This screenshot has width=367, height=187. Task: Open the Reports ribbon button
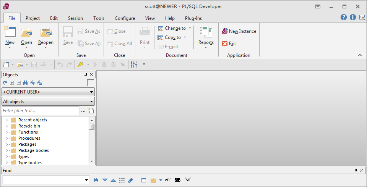pos(206,37)
